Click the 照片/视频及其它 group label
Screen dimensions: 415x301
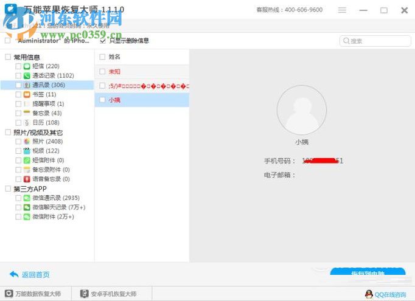click(x=38, y=133)
